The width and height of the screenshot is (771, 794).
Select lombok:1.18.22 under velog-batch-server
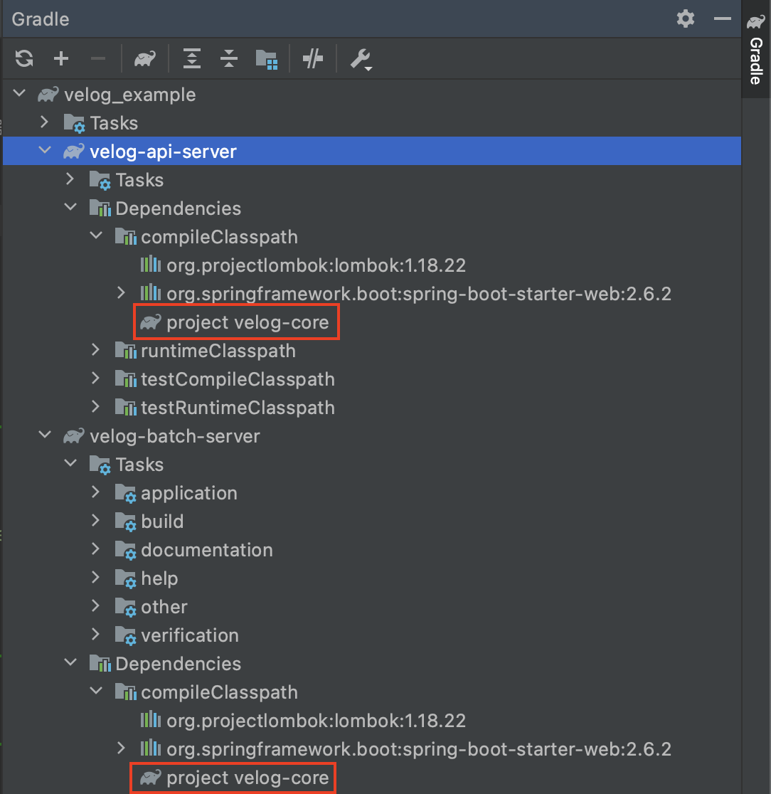371,720
